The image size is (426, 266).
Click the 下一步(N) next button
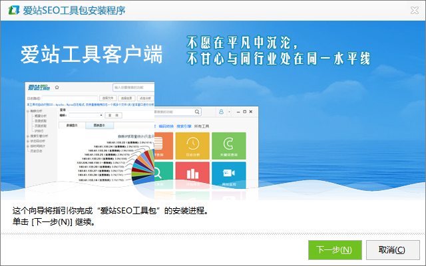(x=335, y=250)
